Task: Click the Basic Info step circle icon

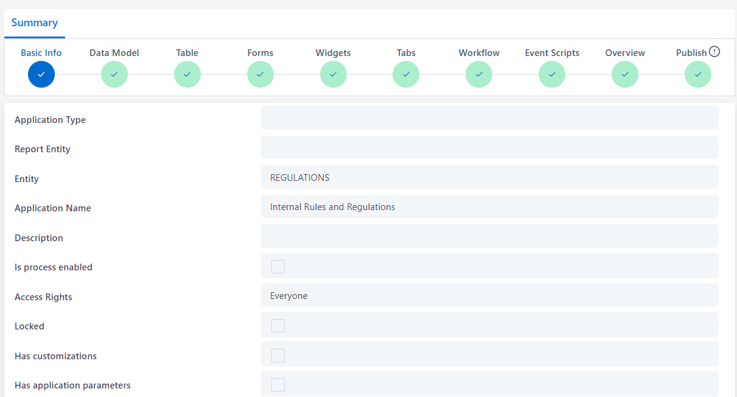Action: pyautogui.click(x=41, y=74)
